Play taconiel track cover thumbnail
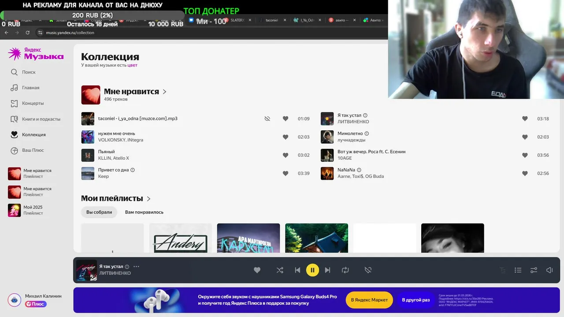The width and height of the screenshot is (564, 317). 88,119
